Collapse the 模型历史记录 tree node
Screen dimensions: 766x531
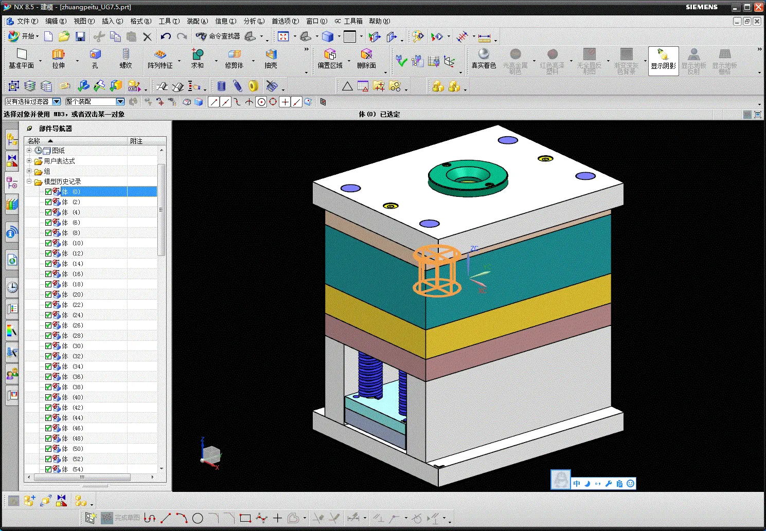click(x=29, y=181)
